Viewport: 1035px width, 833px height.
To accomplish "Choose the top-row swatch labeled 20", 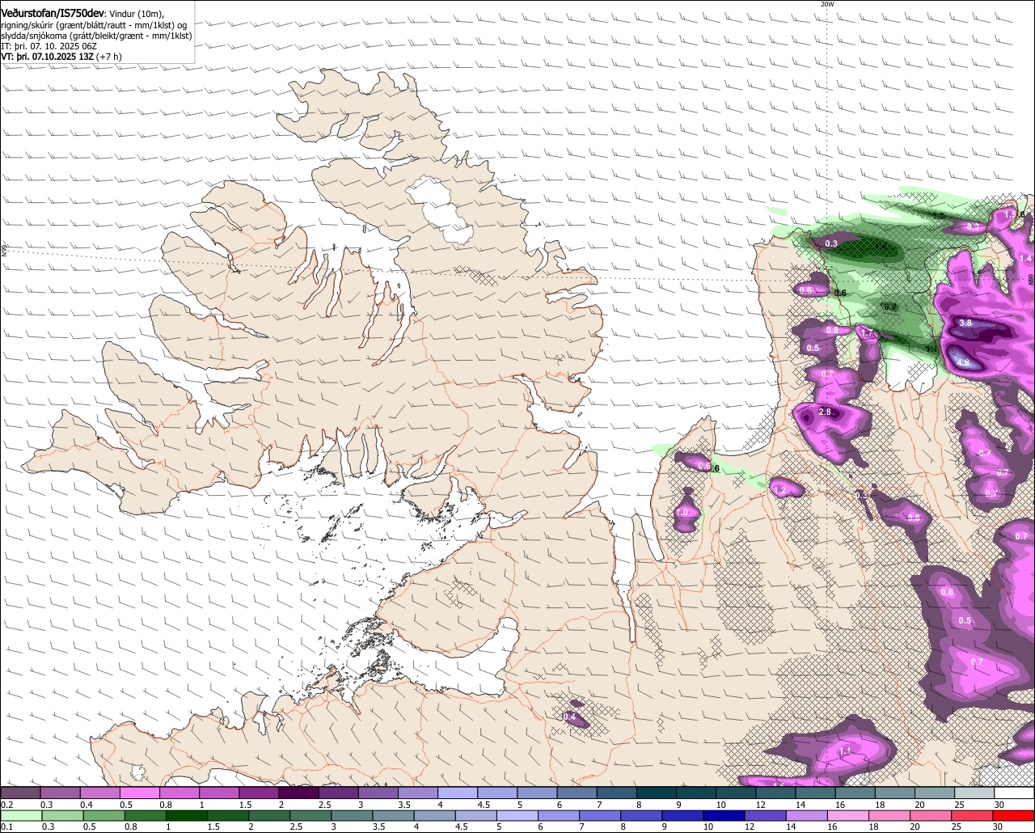I will click(x=936, y=793).
